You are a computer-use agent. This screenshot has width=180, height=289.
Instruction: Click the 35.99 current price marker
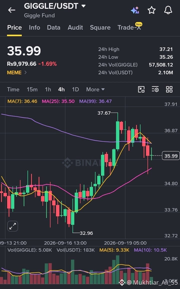171,156
